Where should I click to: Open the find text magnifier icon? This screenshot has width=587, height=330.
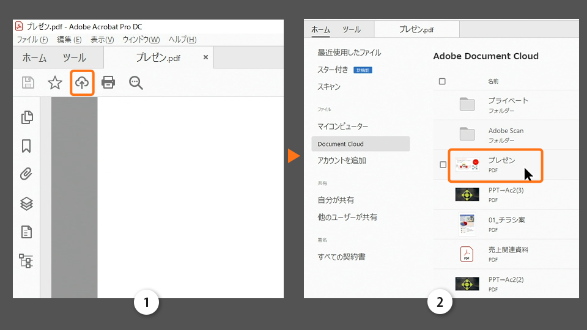(x=136, y=82)
